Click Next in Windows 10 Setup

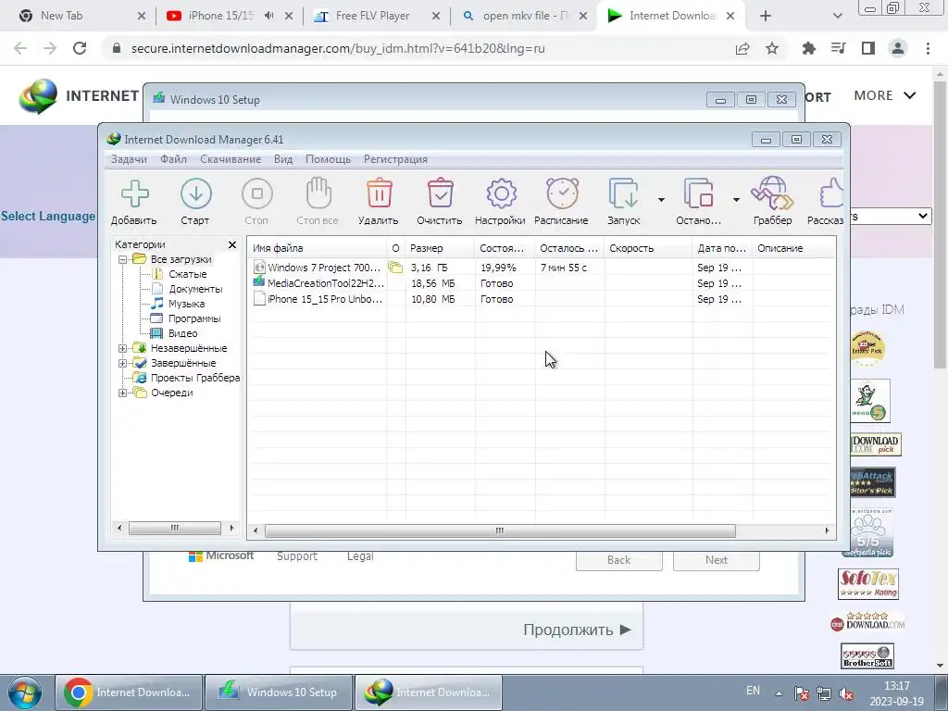tap(717, 560)
